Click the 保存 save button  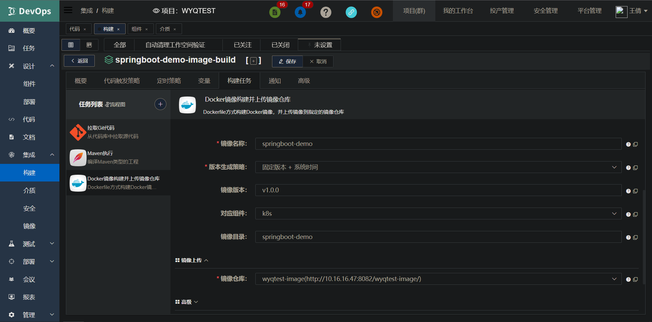click(287, 61)
